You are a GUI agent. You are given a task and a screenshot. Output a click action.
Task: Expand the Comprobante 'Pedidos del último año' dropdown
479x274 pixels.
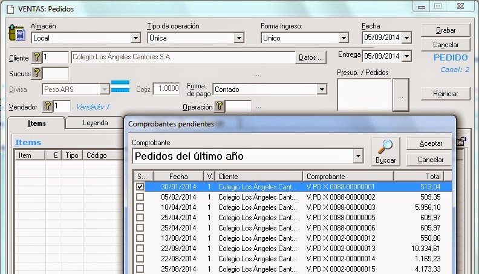pos(359,157)
